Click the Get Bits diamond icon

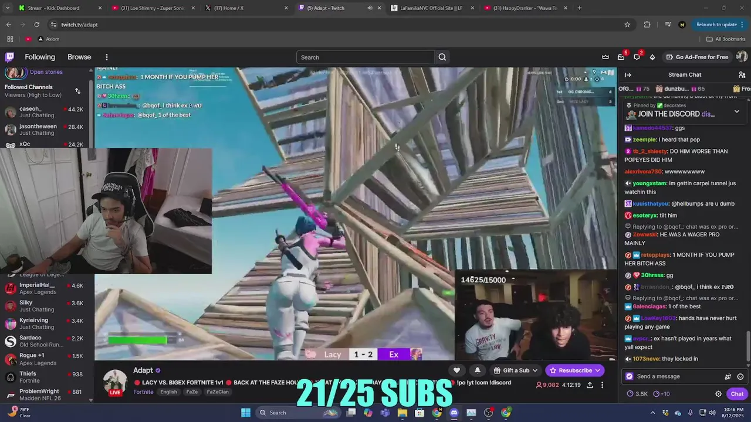[x=652, y=57]
